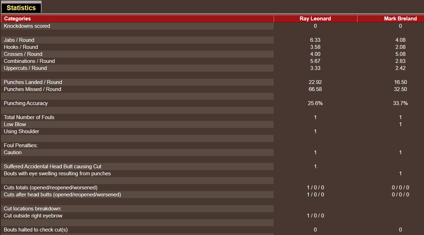Select the Punches Missed / Round label

(32, 89)
